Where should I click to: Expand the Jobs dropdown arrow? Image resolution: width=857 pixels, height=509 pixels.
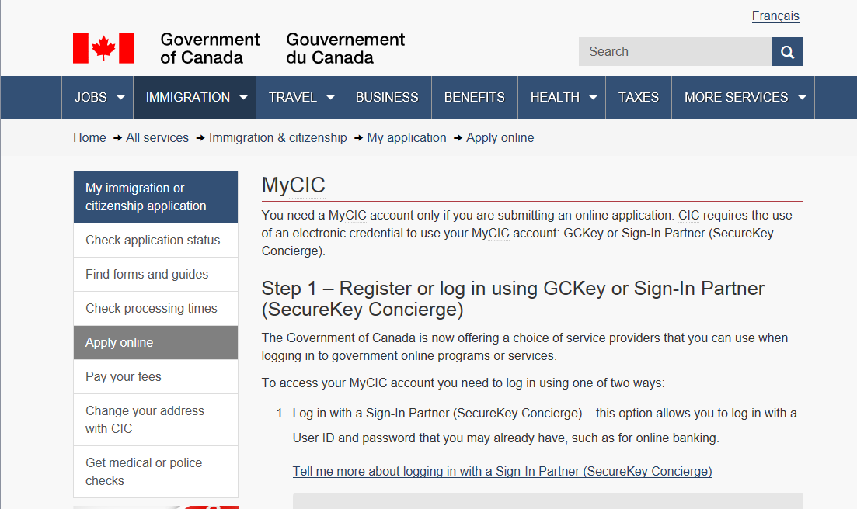tap(120, 98)
